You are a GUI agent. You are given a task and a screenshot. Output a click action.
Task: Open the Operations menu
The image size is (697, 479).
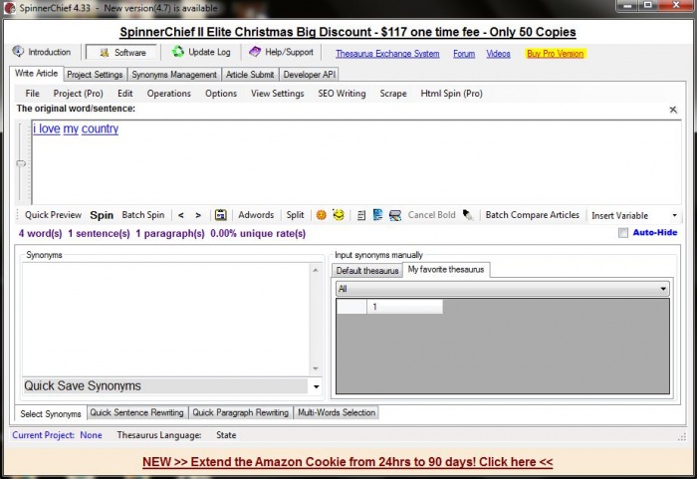coord(169,94)
